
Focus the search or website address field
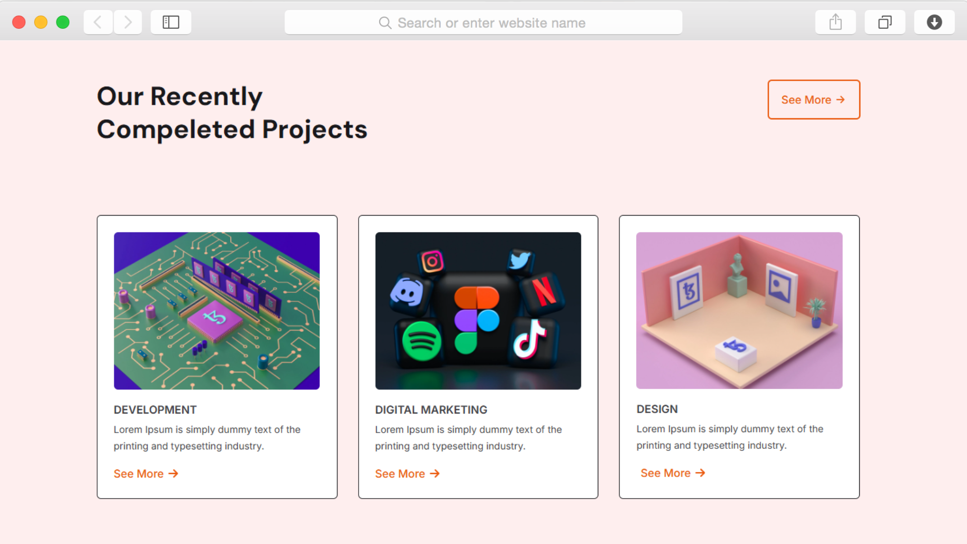(x=483, y=23)
